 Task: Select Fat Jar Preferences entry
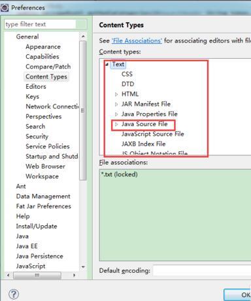tap(44, 206)
